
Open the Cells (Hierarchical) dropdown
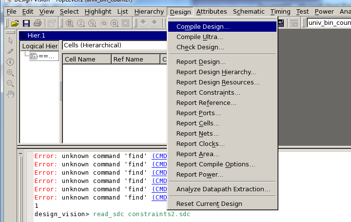115,45
